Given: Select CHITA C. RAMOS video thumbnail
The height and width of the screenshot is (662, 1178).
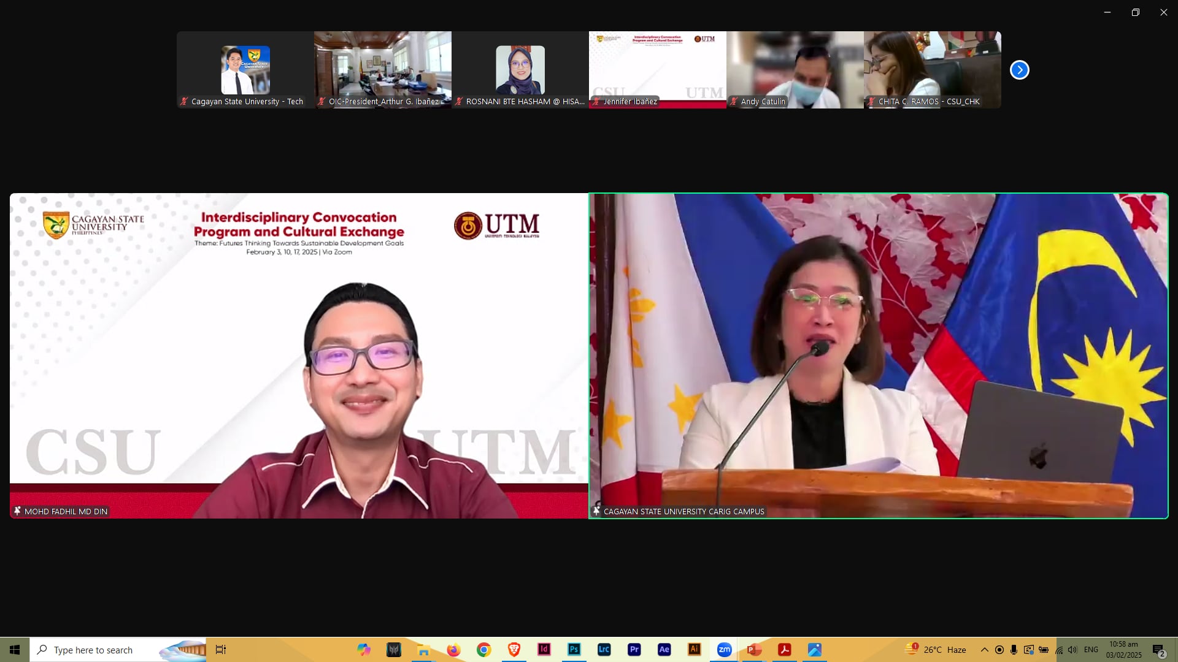Looking at the screenshot, I should coord(933,70).
